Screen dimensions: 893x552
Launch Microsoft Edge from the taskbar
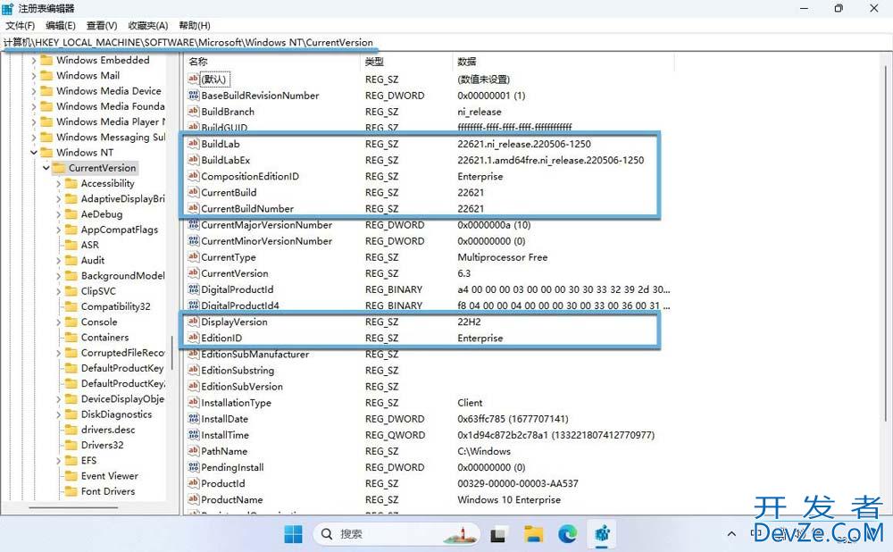tap(568, 534)
